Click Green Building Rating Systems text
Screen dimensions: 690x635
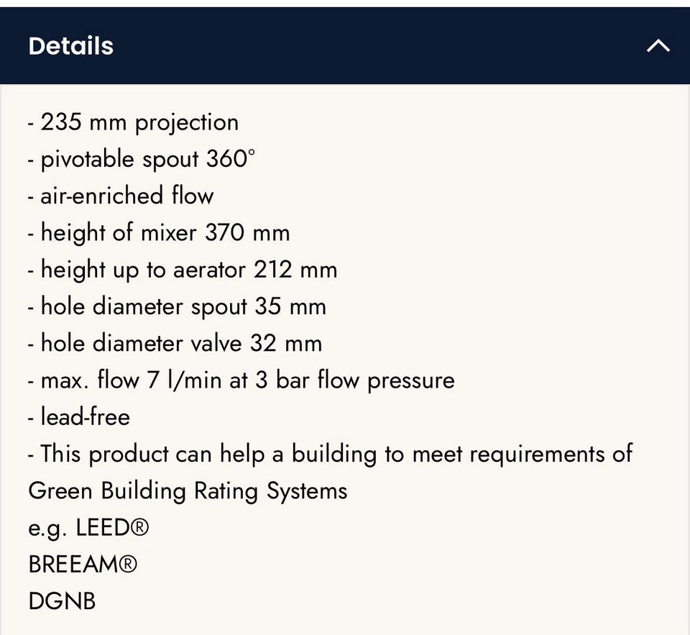click(188, 491)
